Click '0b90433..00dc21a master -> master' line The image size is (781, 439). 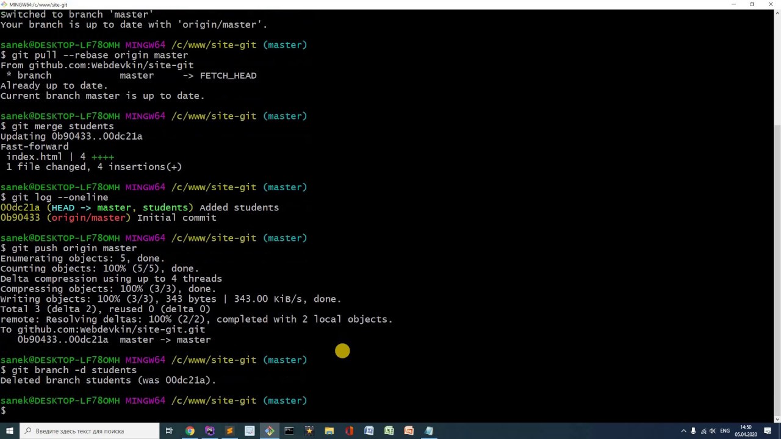(114, 340)
